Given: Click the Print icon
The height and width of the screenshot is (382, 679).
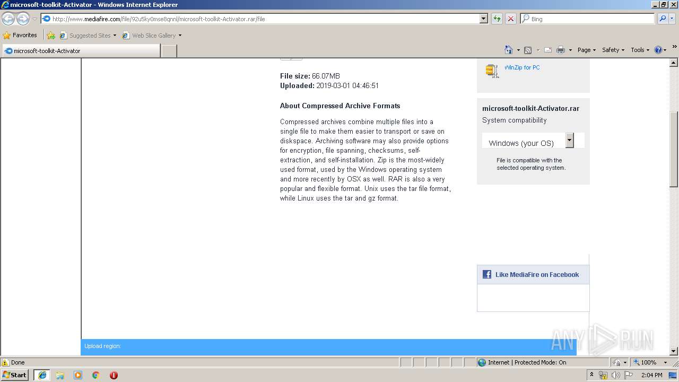Looking at the screenshot, I should coord(561,50).
